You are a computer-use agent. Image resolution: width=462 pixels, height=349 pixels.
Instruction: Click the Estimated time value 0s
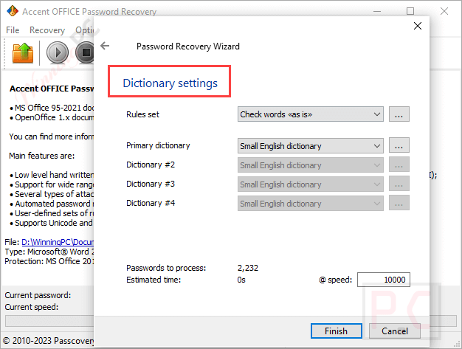[241, 280]
